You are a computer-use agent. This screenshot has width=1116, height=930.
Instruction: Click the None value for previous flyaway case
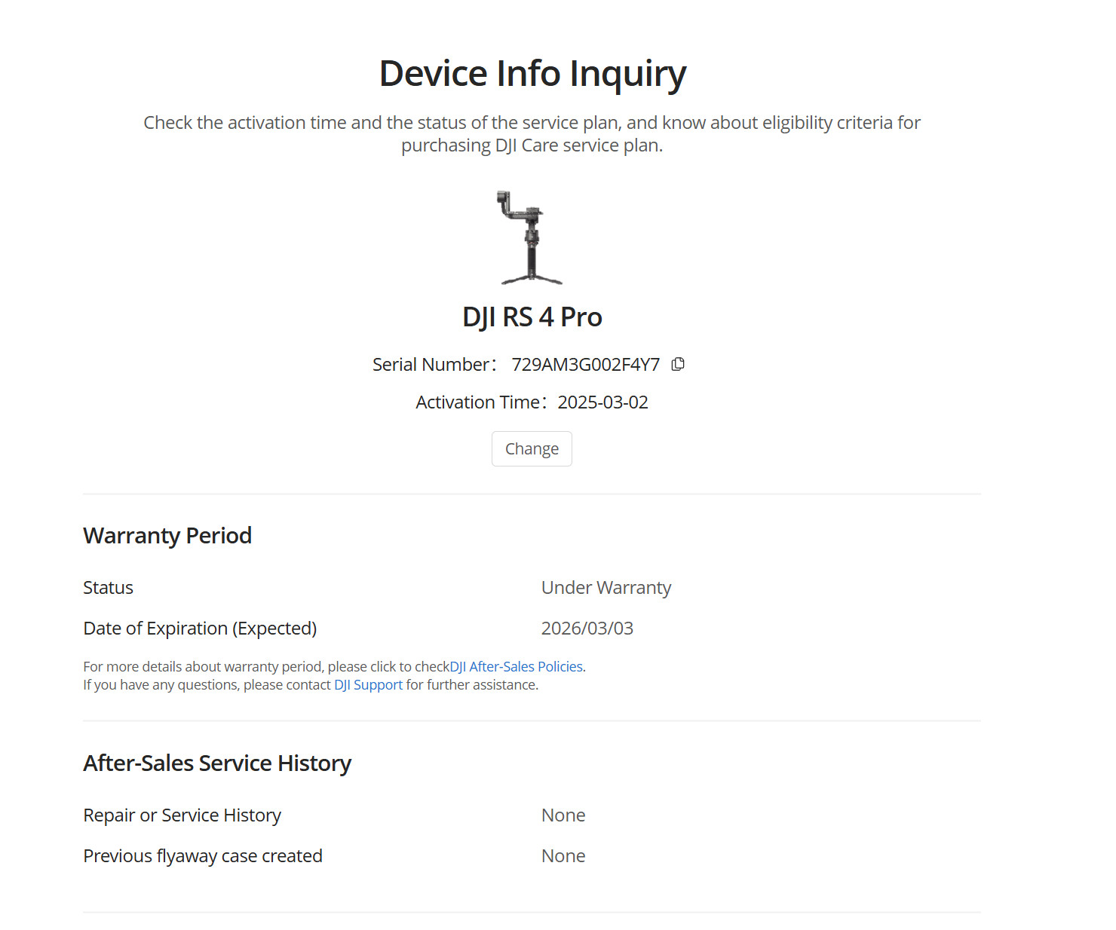pyautogui.click(x=563, y=856)
